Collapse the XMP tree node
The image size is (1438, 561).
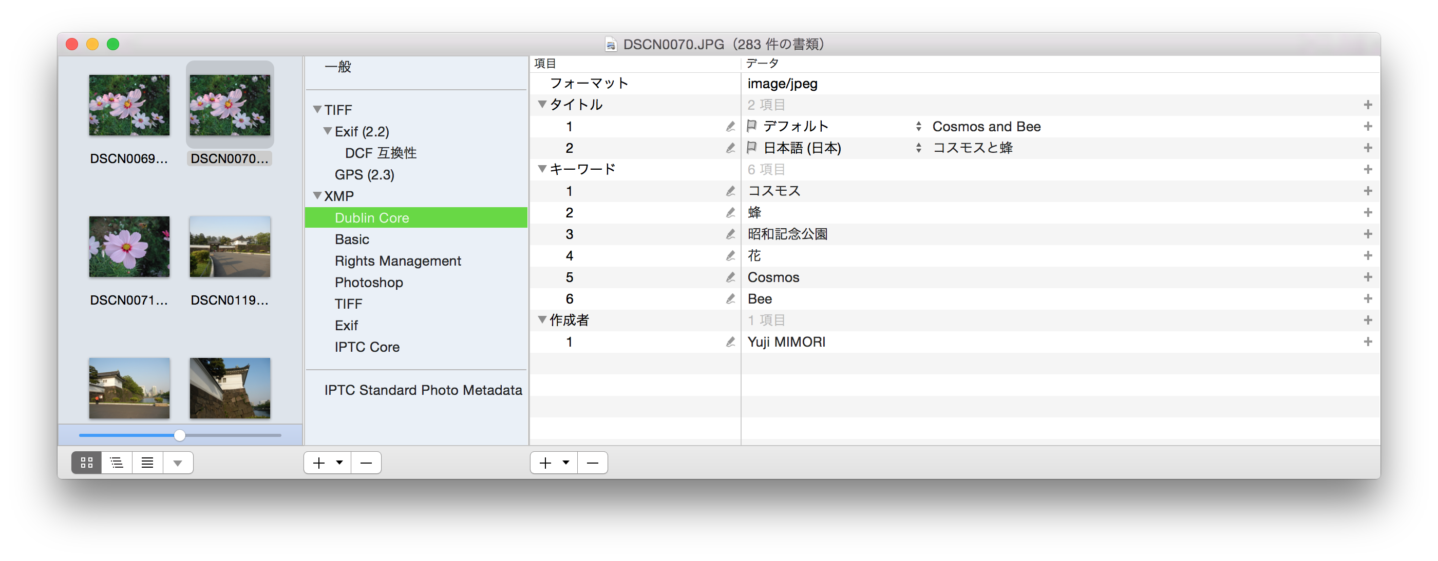click(x=317, y=196)
